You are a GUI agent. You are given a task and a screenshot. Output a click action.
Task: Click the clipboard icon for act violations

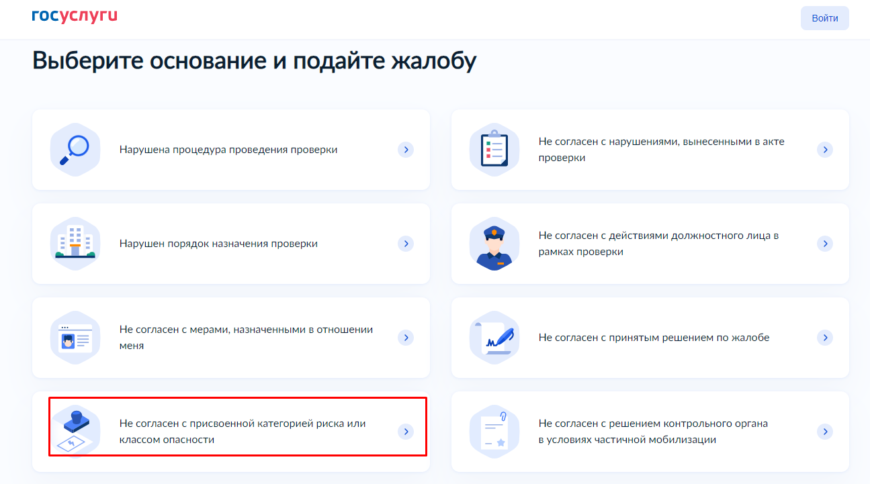click(494, 150)
